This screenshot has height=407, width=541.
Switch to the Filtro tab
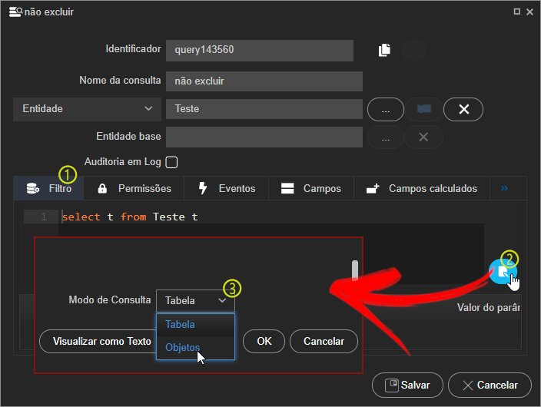(48, 188)
